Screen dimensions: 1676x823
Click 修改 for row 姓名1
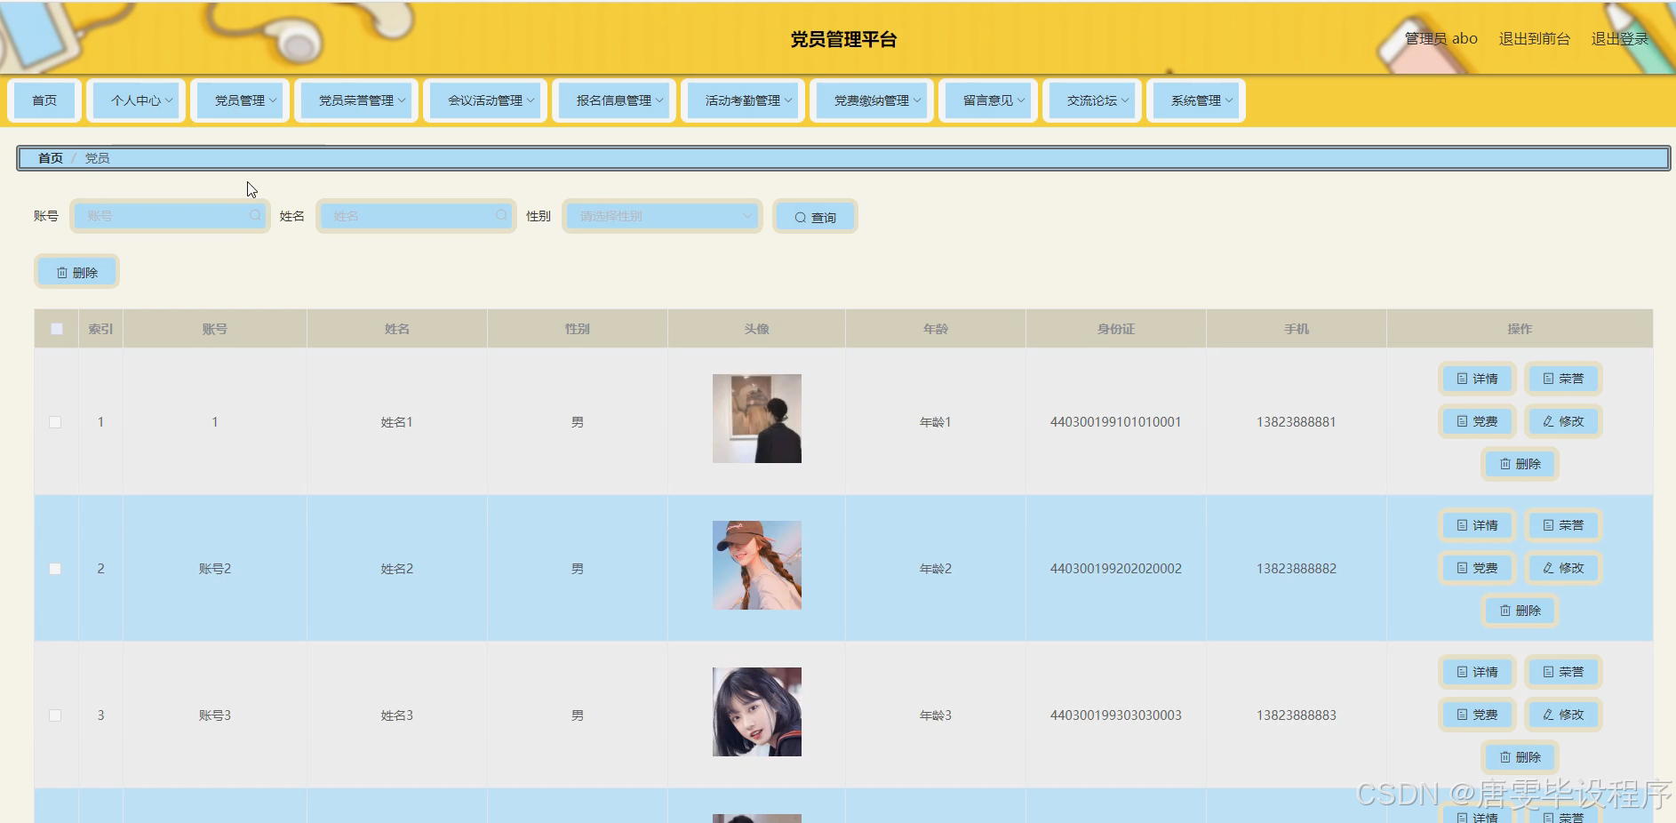click(x=1562, y=421)
